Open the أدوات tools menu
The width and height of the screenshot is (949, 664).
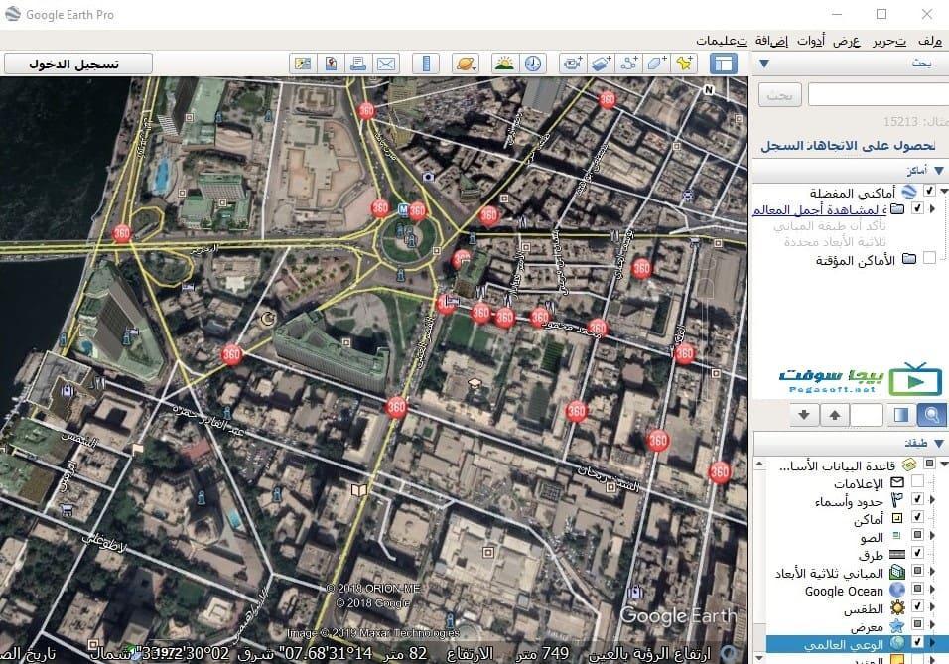click(810, 41)
